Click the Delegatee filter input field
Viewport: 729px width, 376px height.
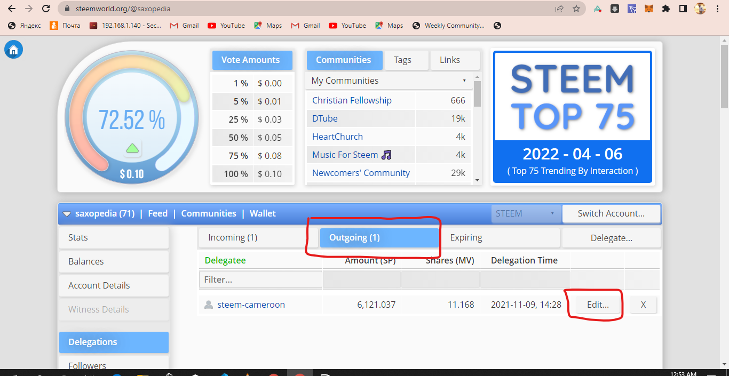tap(260, 279)
